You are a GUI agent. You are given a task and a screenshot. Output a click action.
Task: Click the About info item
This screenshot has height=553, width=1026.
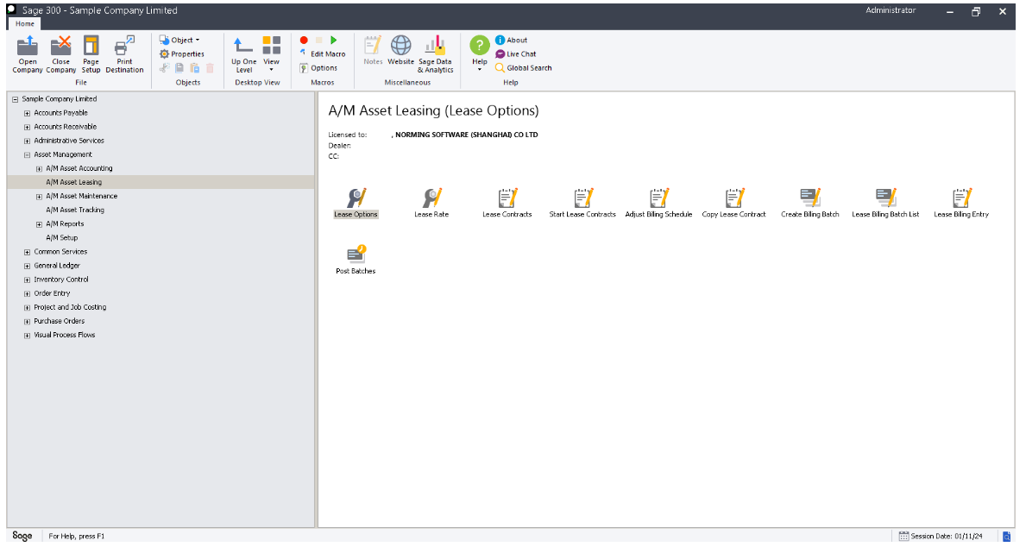pos(511,40)
